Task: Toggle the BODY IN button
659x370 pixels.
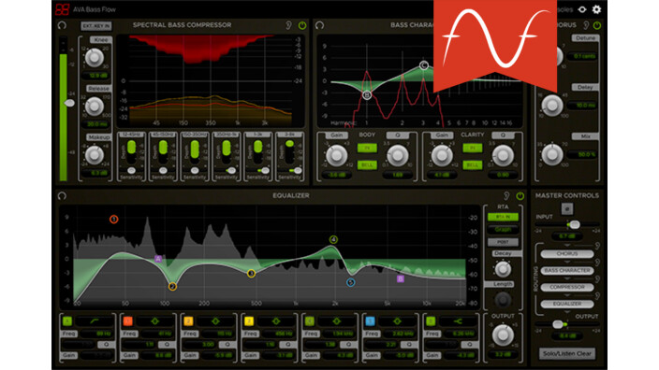Action: pos(367,148)
